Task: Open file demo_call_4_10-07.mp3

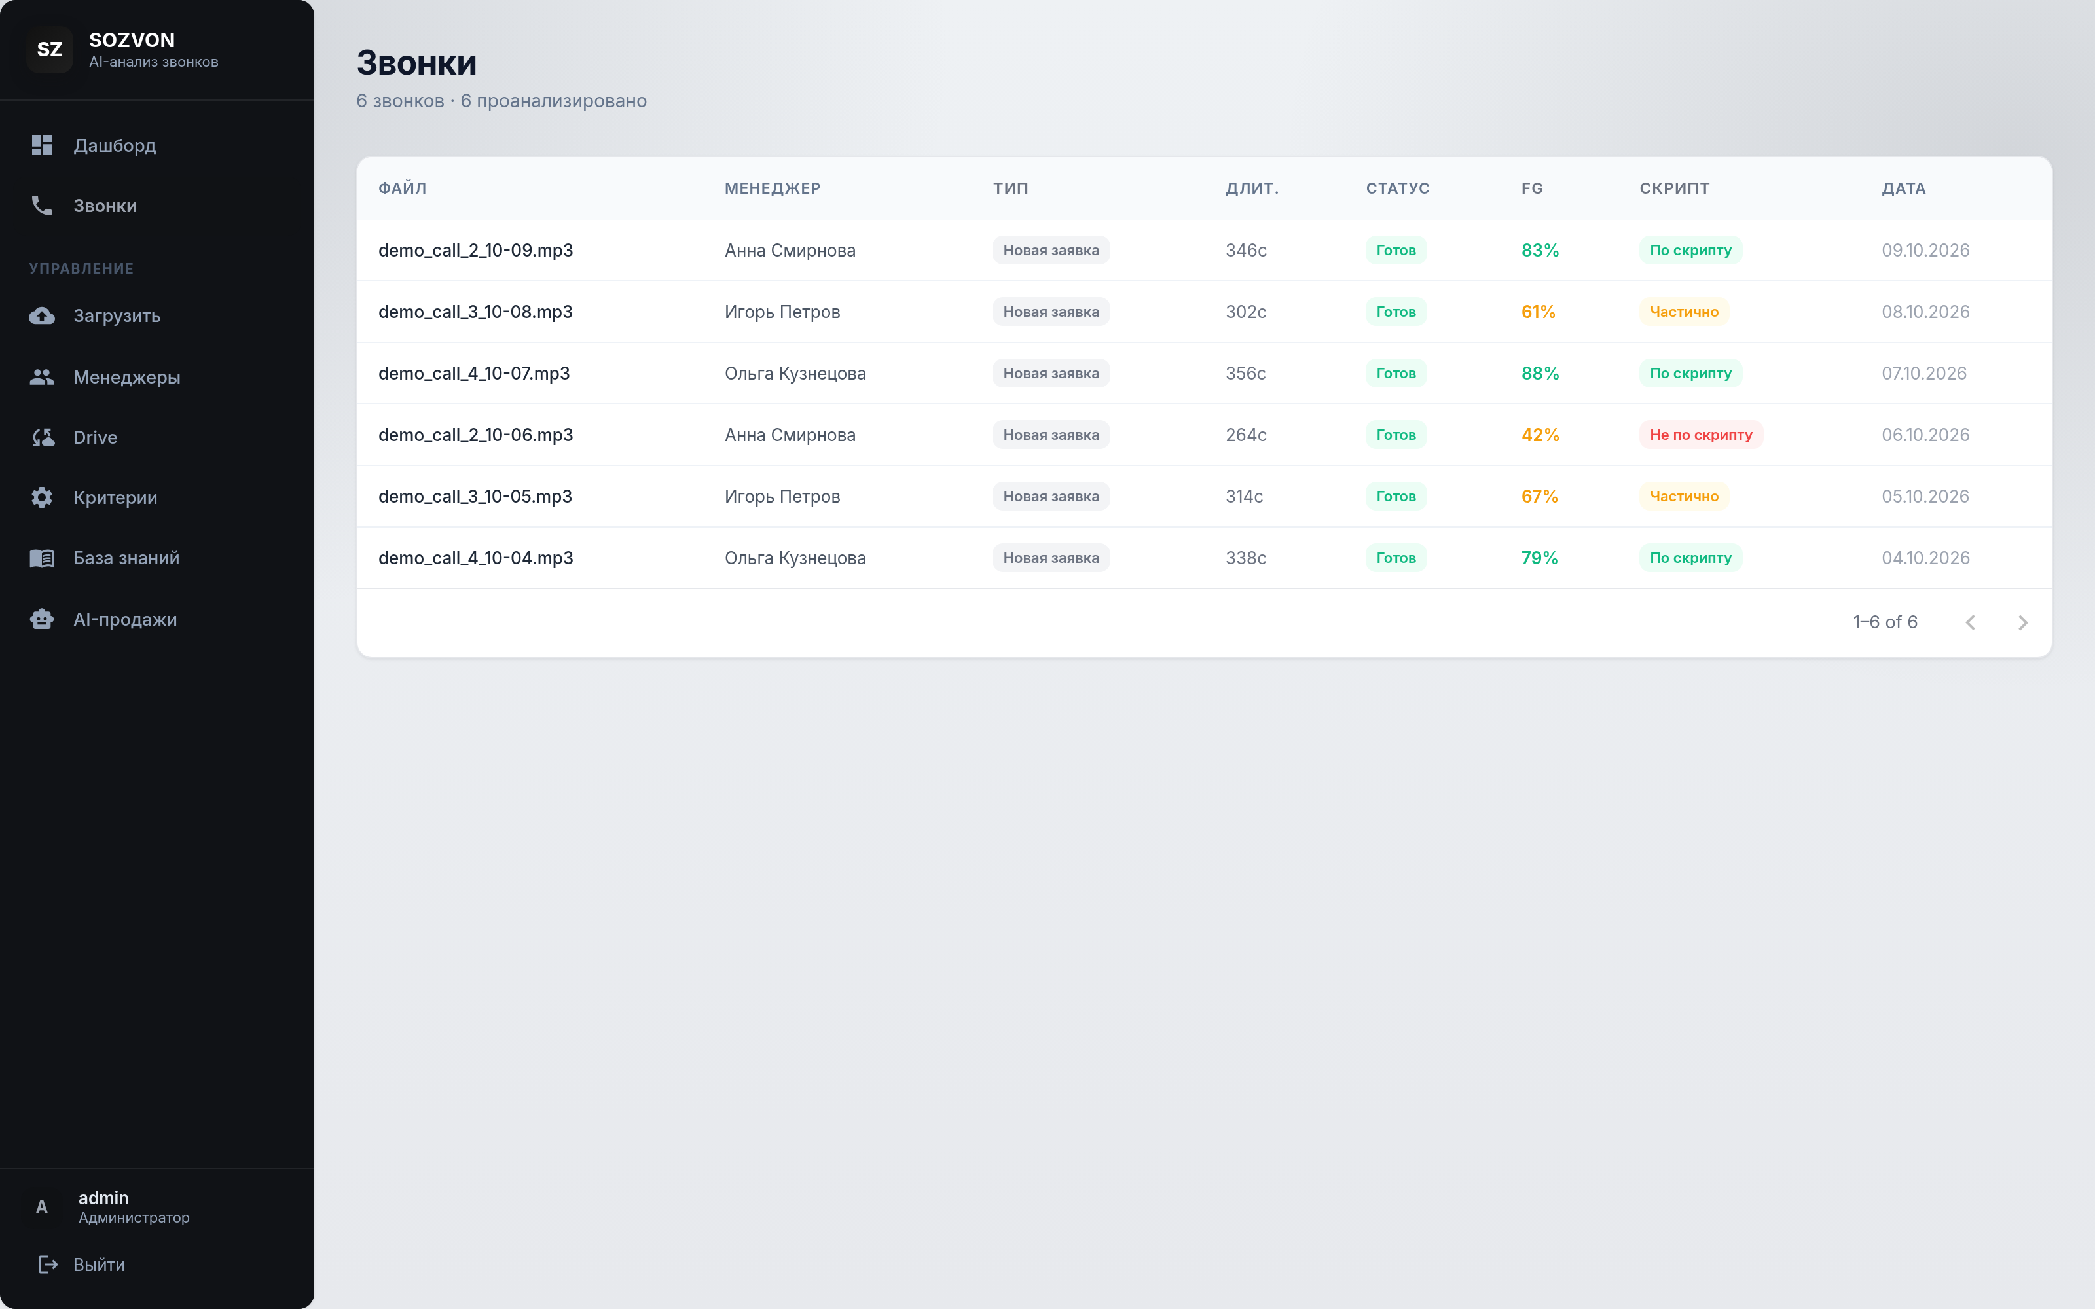Action: (x=473, y=373)
